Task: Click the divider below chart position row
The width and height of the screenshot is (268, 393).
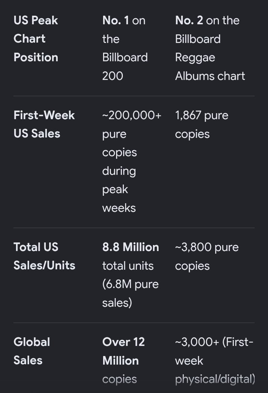Action: (134, 96)
